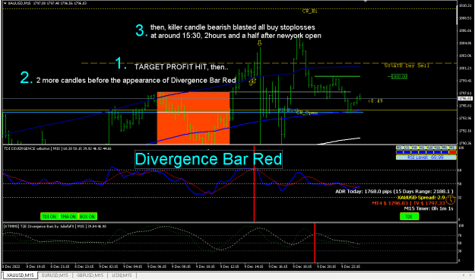Viewport: 475px width, 280px height.
Task: Click the M1 timeframe red swatch
Action: point(453,152)
